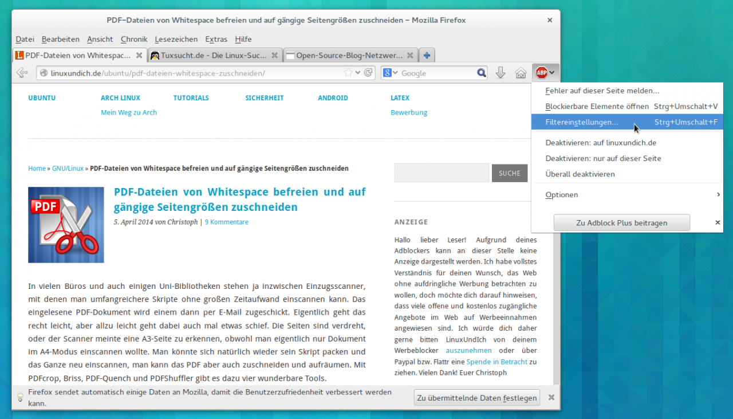Open the Datei menu

coord(25,40)
